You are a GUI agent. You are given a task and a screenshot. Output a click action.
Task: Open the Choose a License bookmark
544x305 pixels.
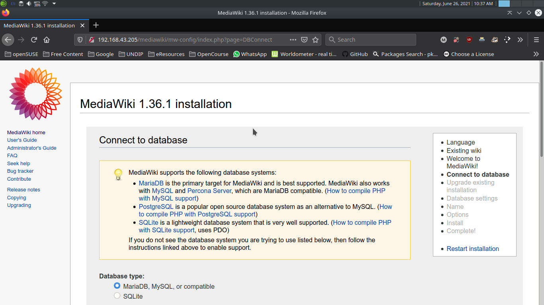pyautogui.click(x=469, y=54)
